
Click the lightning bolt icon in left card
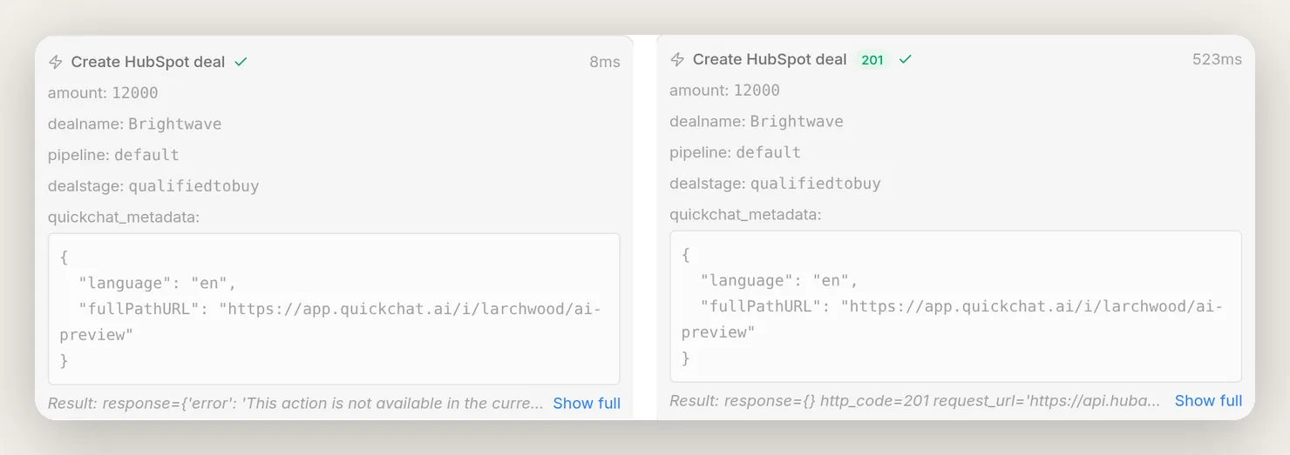(x=56, y=62)
